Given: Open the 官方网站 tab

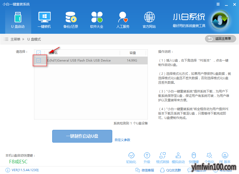Looking at the screenshot, I should (x=149, y=20).
